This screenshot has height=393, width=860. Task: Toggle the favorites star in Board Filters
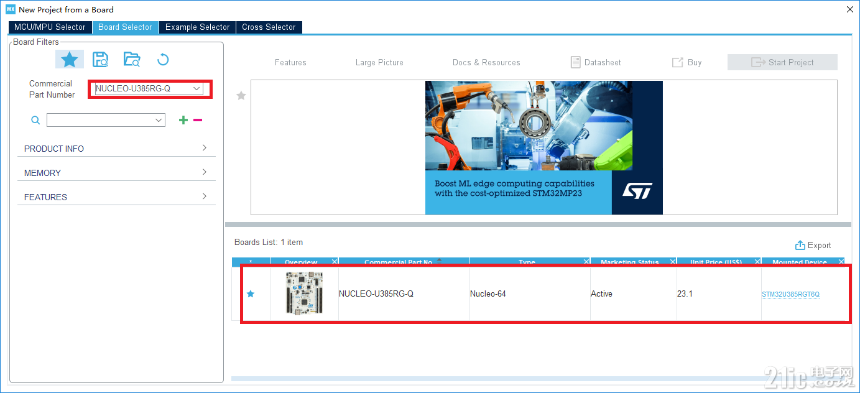(70, 60)
